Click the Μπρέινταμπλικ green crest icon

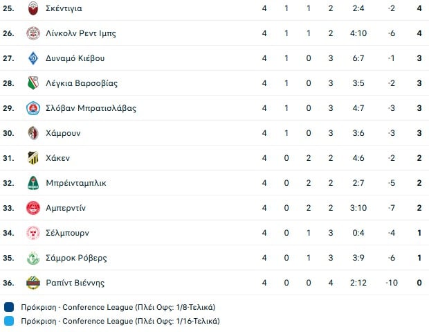(33, 183)
